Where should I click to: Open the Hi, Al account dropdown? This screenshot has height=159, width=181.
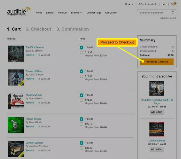coord(129,4)
